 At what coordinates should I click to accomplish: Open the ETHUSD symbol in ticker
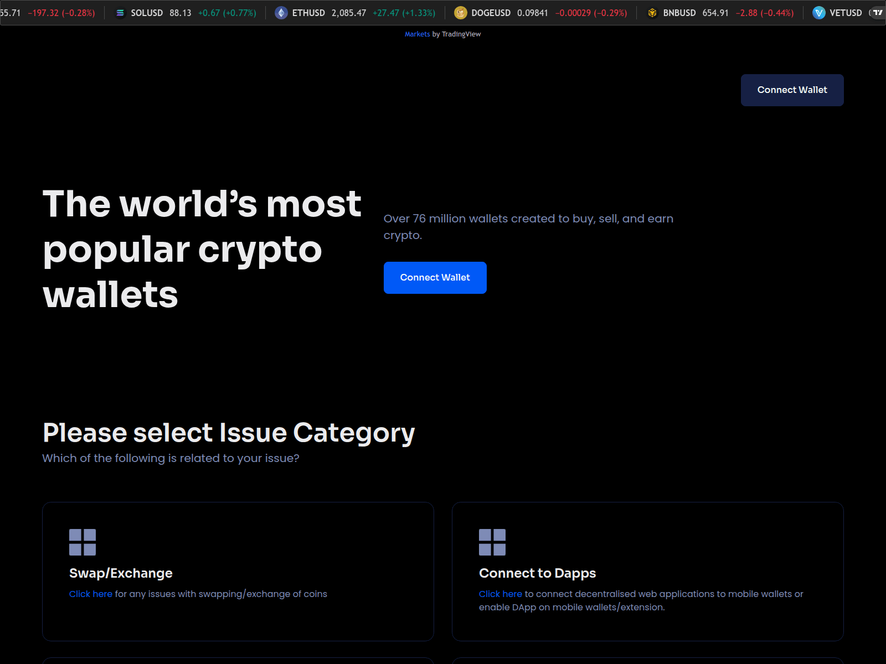pos(308,13)
